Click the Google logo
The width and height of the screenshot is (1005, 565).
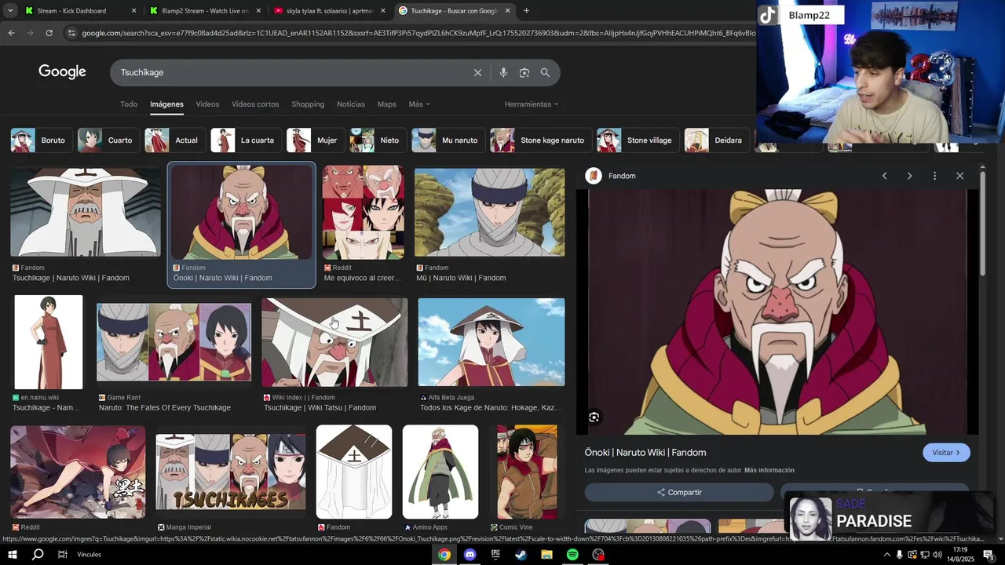pos(62,72)
